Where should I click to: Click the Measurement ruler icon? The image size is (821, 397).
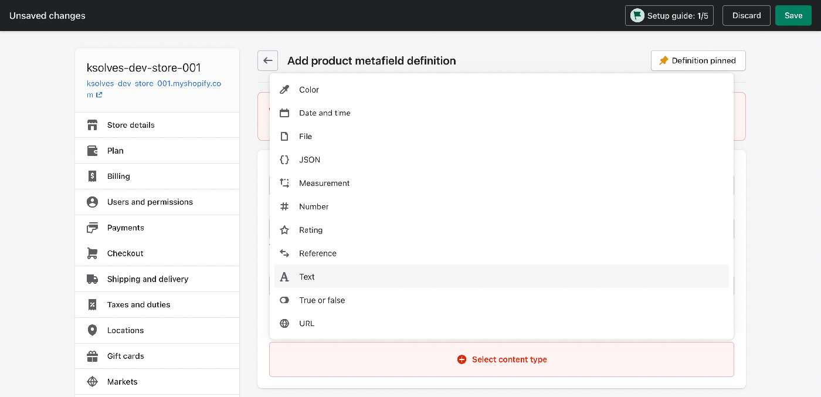(284, 183)
